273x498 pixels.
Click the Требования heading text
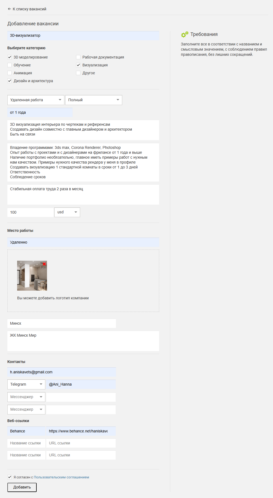coord(204,34)
